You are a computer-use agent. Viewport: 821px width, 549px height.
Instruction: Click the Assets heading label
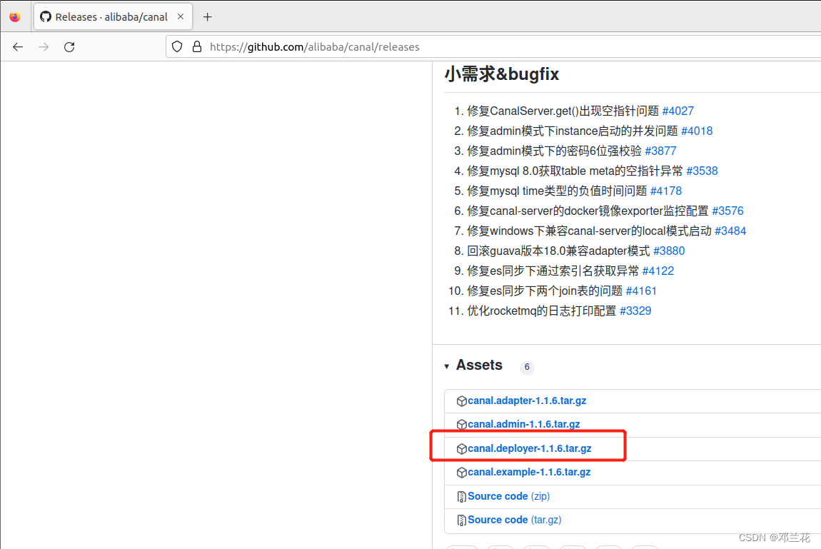(479, 366)
